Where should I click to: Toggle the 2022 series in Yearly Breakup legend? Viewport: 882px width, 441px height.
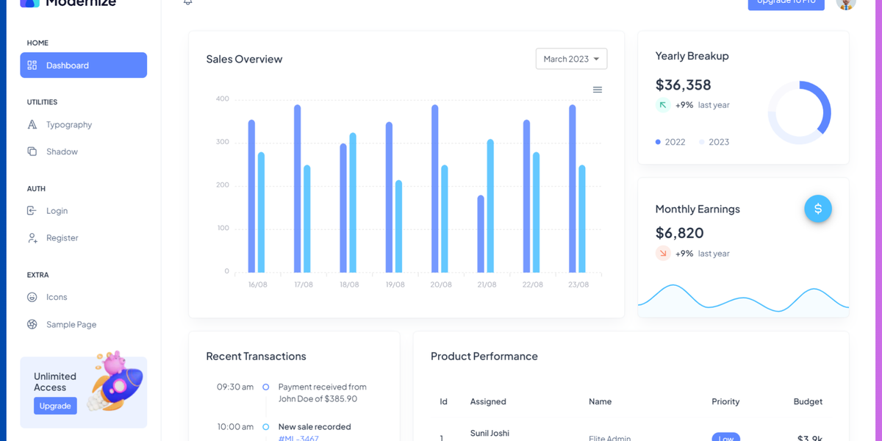670,142
